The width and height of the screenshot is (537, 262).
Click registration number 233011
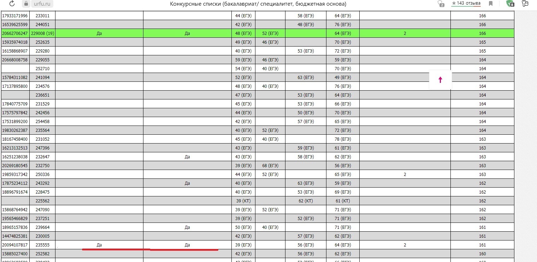pos(42,16)
